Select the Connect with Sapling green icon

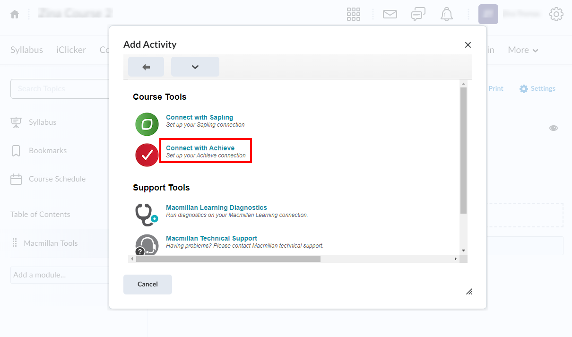(147, 124)
